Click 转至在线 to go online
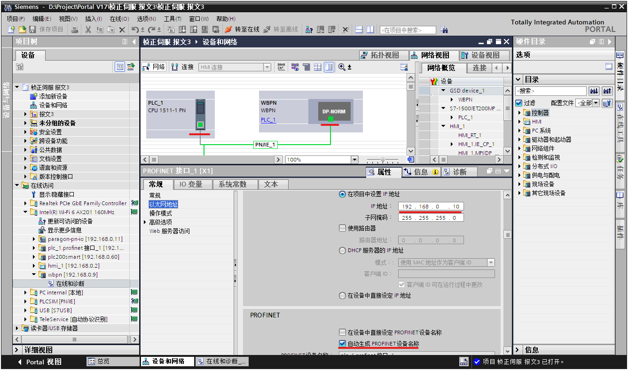 (242, 30)
